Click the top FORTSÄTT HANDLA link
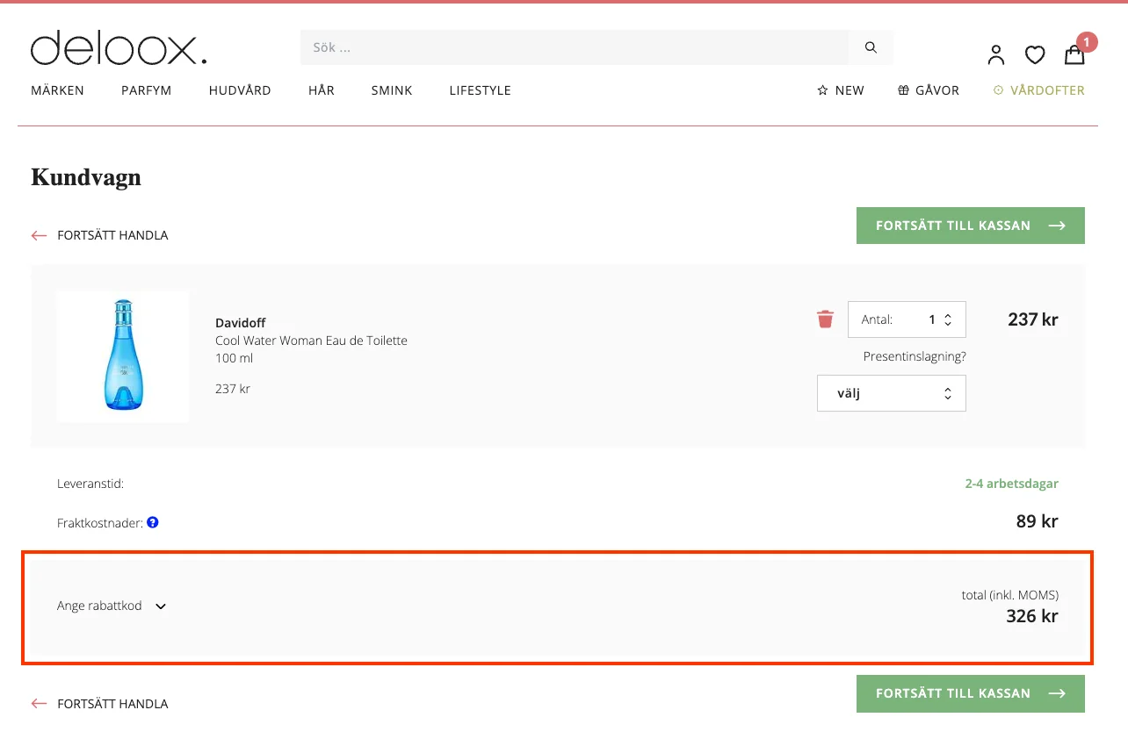1128x746 pixels. coord(99,235)
